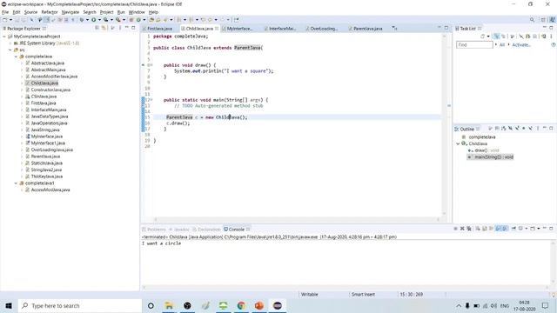Screen dimensions: 557x313
Task: Minimize the editor area
Action: click(439, 28)
